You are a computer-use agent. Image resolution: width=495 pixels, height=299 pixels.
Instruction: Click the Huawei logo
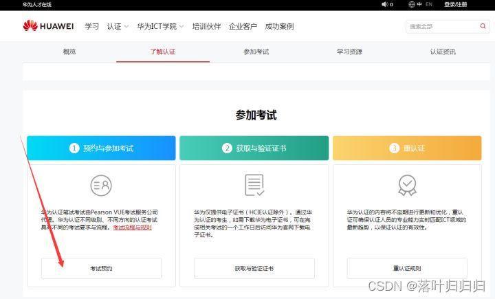tap(48, 26)
